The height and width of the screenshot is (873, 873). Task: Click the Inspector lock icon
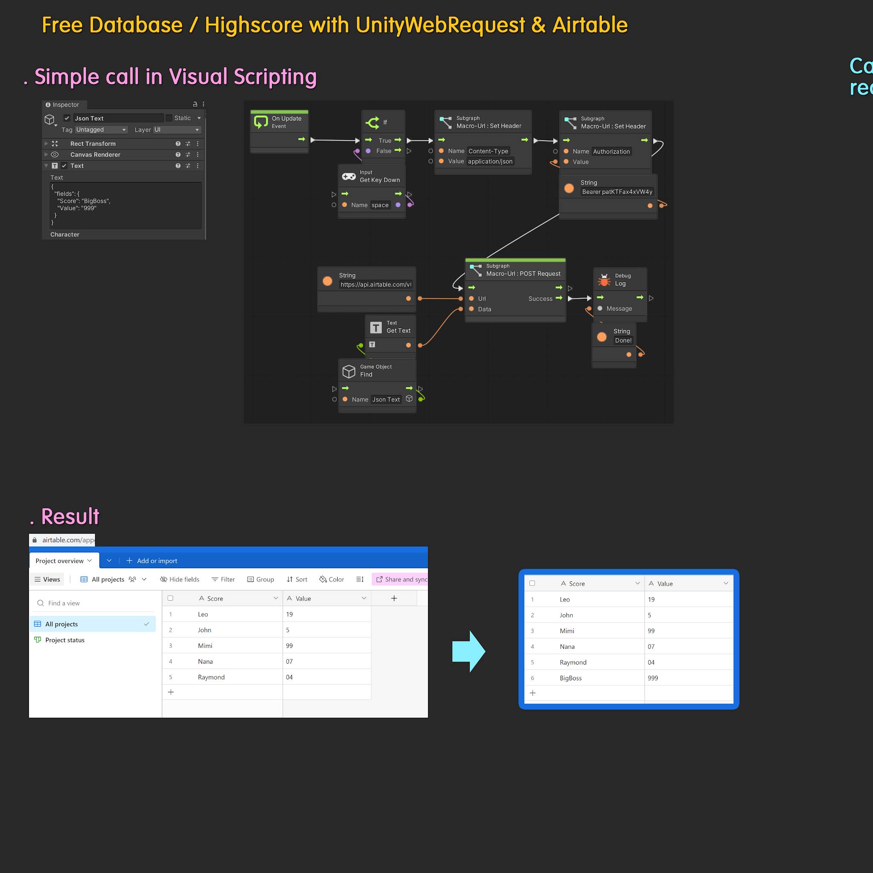point(195,104)
